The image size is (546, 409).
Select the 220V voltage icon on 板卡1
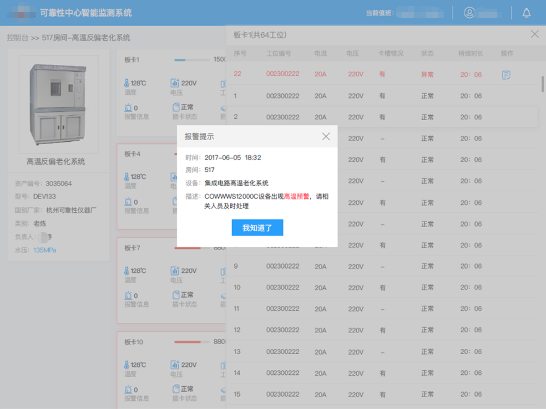175,83
